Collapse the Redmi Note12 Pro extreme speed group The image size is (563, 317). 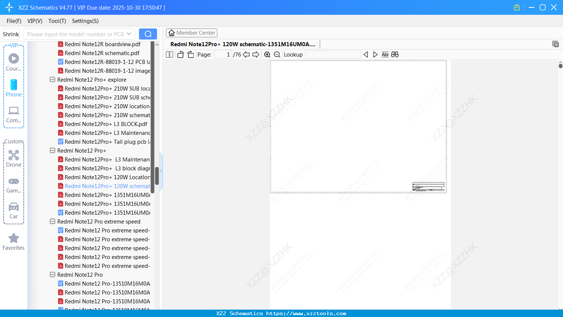tap(52, 221)
